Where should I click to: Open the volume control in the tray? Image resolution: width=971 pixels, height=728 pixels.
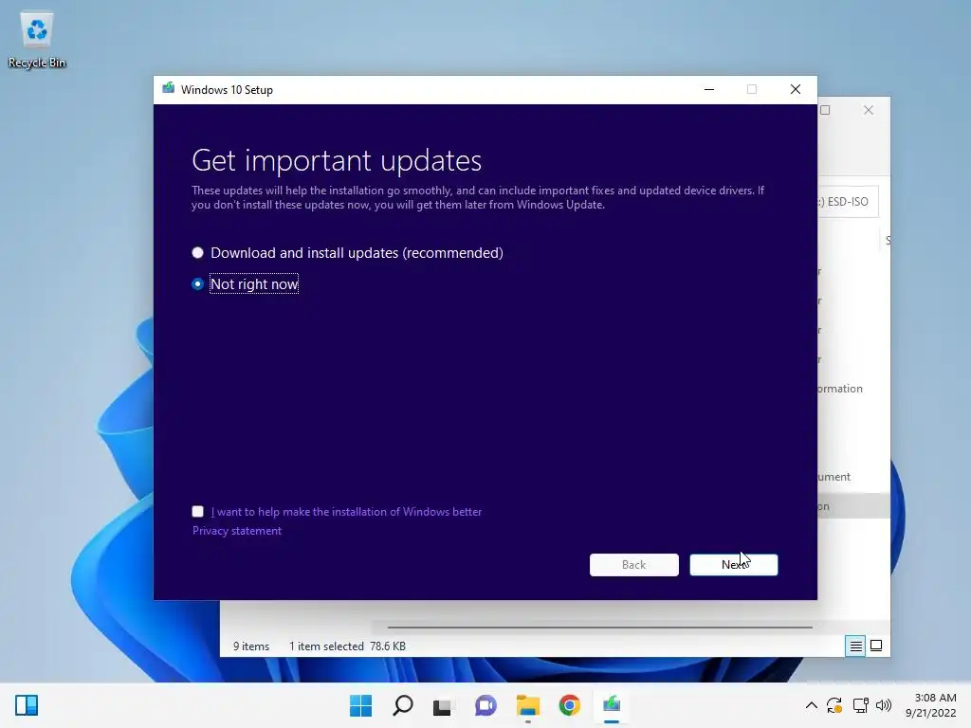point(884,705)
